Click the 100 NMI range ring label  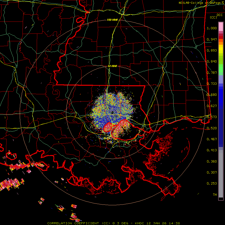point(112,20)
